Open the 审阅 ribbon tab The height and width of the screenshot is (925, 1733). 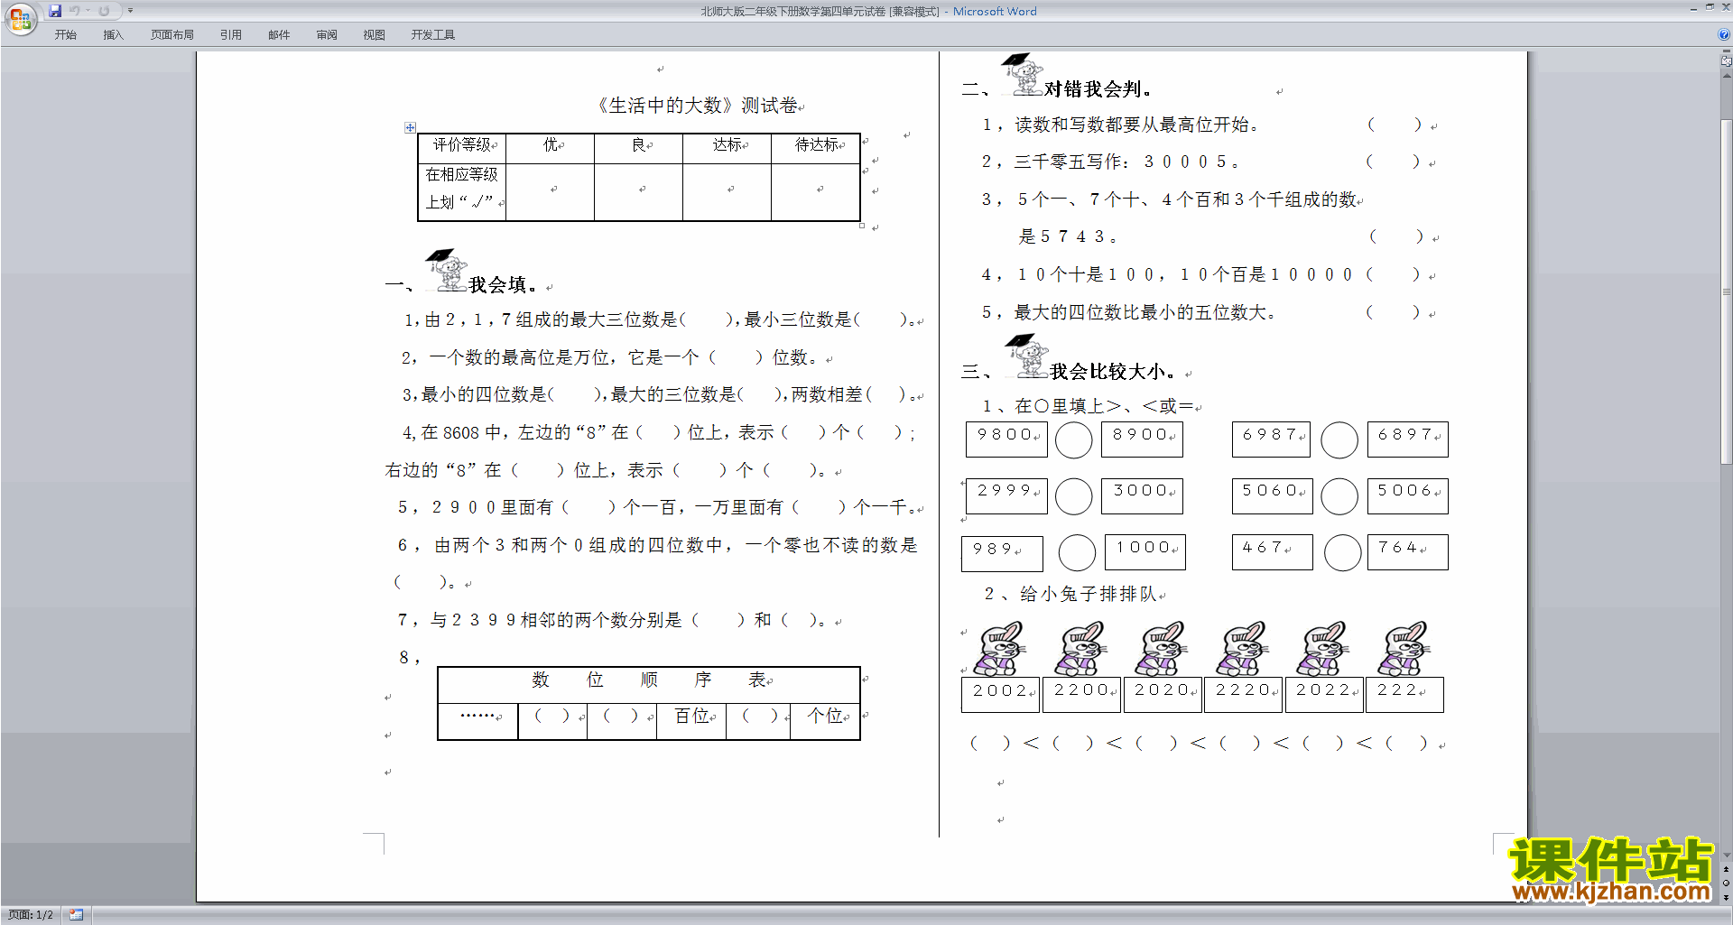pyautogui.click(x=327, y=35)
